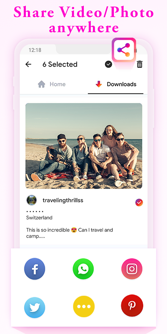Viewport: 167px width, 334px height.
Task: Open travelingthrillss username link
Action: pos(63,200)
